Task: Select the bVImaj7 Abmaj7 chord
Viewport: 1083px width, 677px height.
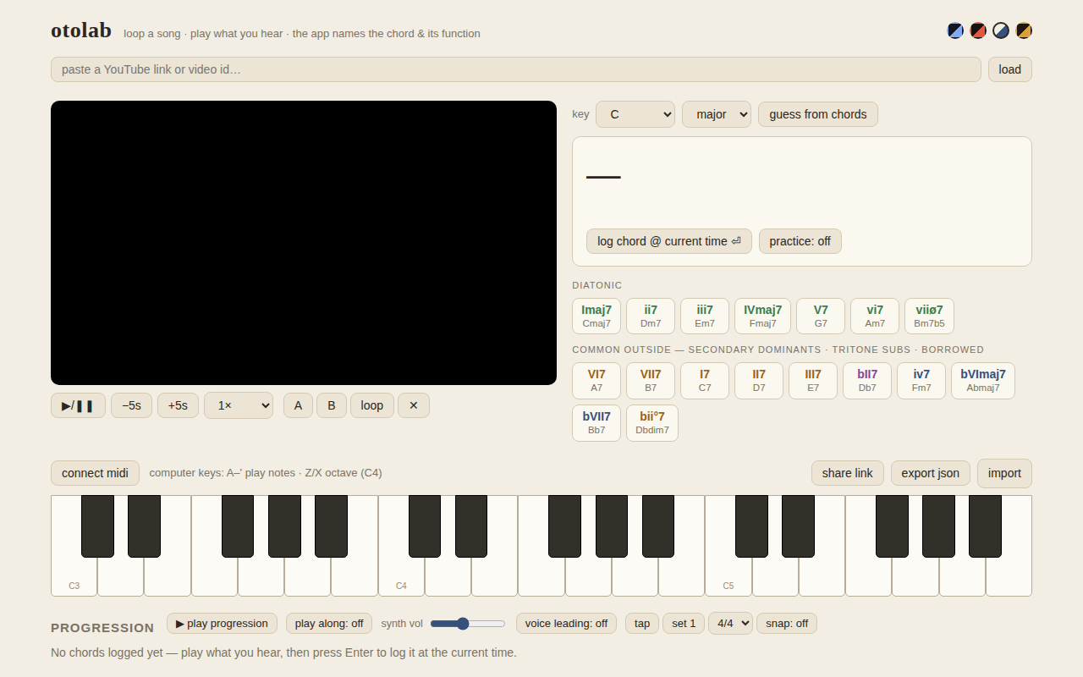Action: click(x=983, y=381)
